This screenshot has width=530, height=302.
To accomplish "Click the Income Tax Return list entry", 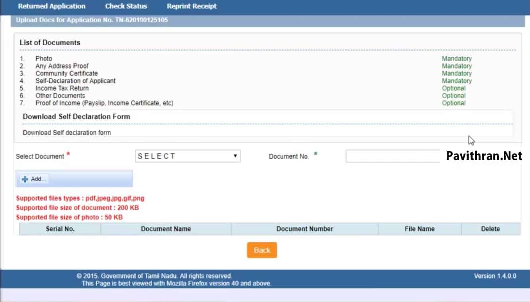I will (x=62, y=88).
